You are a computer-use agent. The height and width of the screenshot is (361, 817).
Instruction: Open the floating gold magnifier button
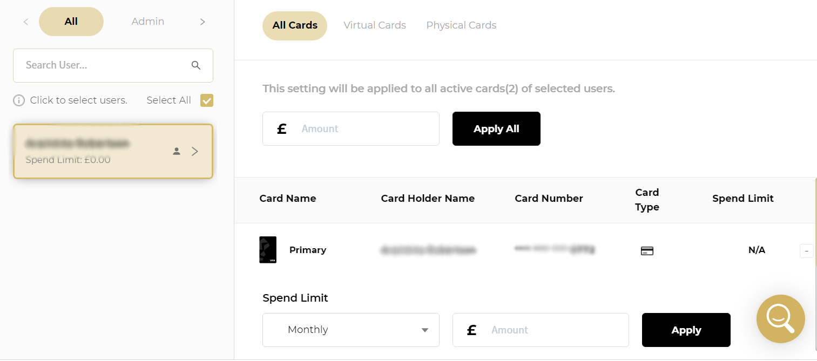pyautogui.click(x=780, y=319)
